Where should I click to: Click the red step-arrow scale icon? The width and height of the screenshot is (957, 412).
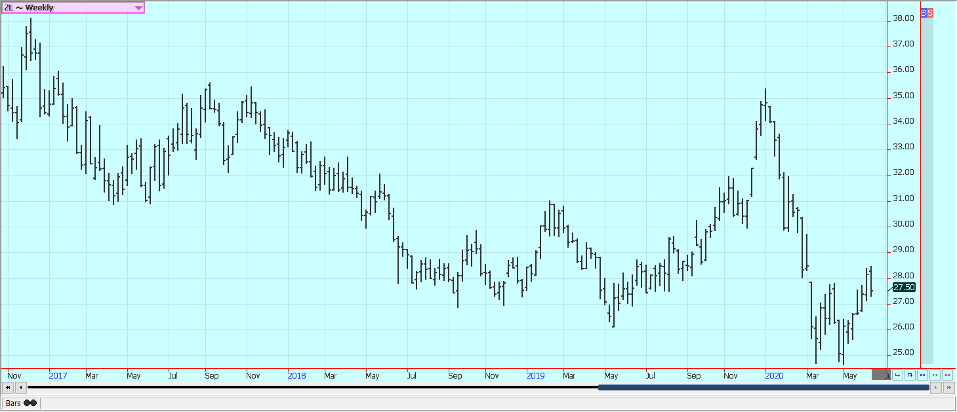click(897, 375)
